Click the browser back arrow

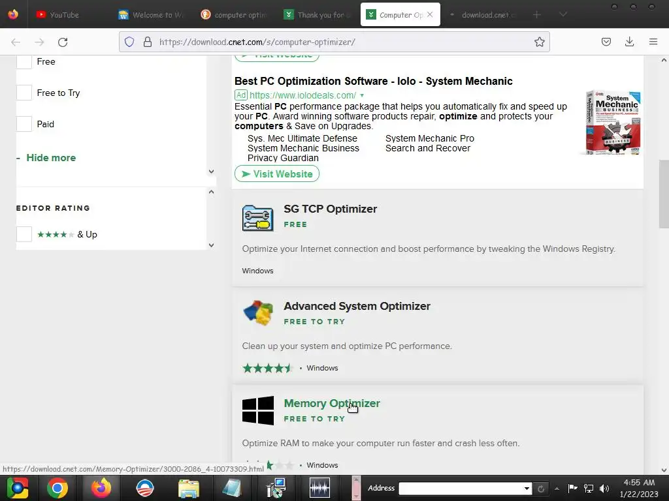coord(16,42)
